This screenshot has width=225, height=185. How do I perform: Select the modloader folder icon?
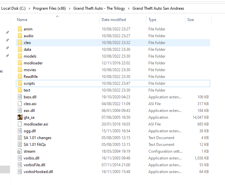tap(20, 63)
